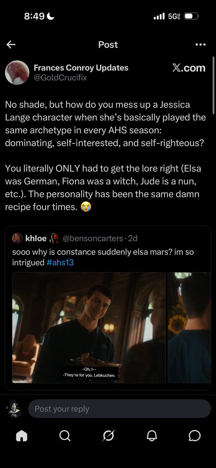Open Frances Conroy Updates display name
The image size is (216, 468).
81,68
